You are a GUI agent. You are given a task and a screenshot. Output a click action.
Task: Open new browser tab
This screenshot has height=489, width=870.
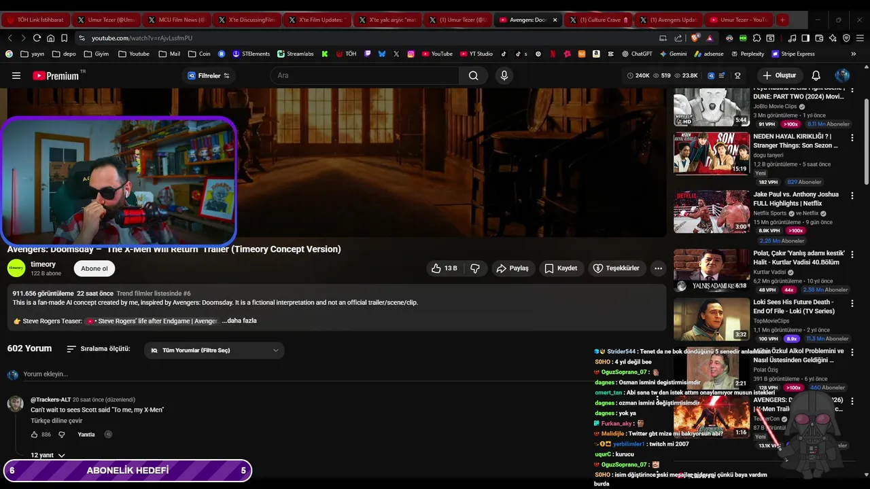click(x=782, y=20)
